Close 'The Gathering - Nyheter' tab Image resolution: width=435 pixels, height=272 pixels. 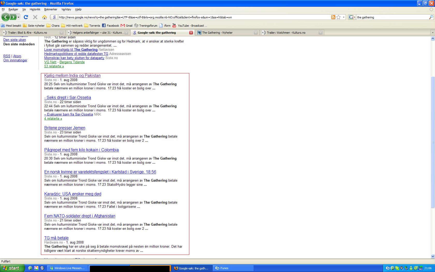[x=256, y=33]
